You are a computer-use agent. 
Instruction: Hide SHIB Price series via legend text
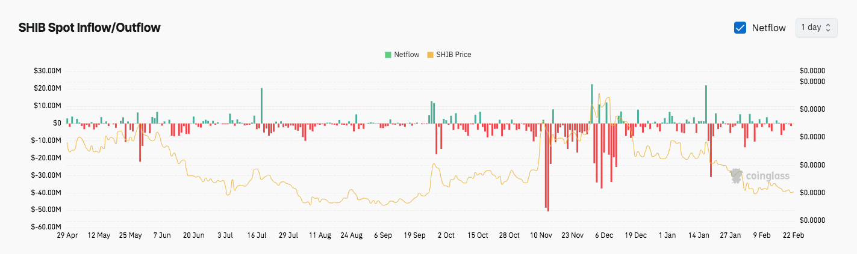click(x=453, y=55)
